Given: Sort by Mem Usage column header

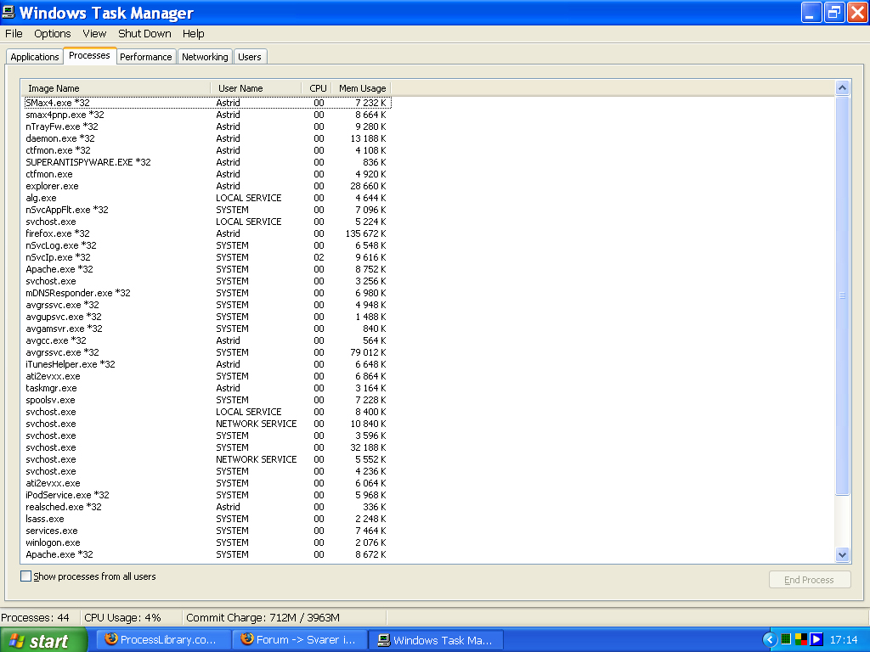Looking at the screenshot, I should 362,88.
